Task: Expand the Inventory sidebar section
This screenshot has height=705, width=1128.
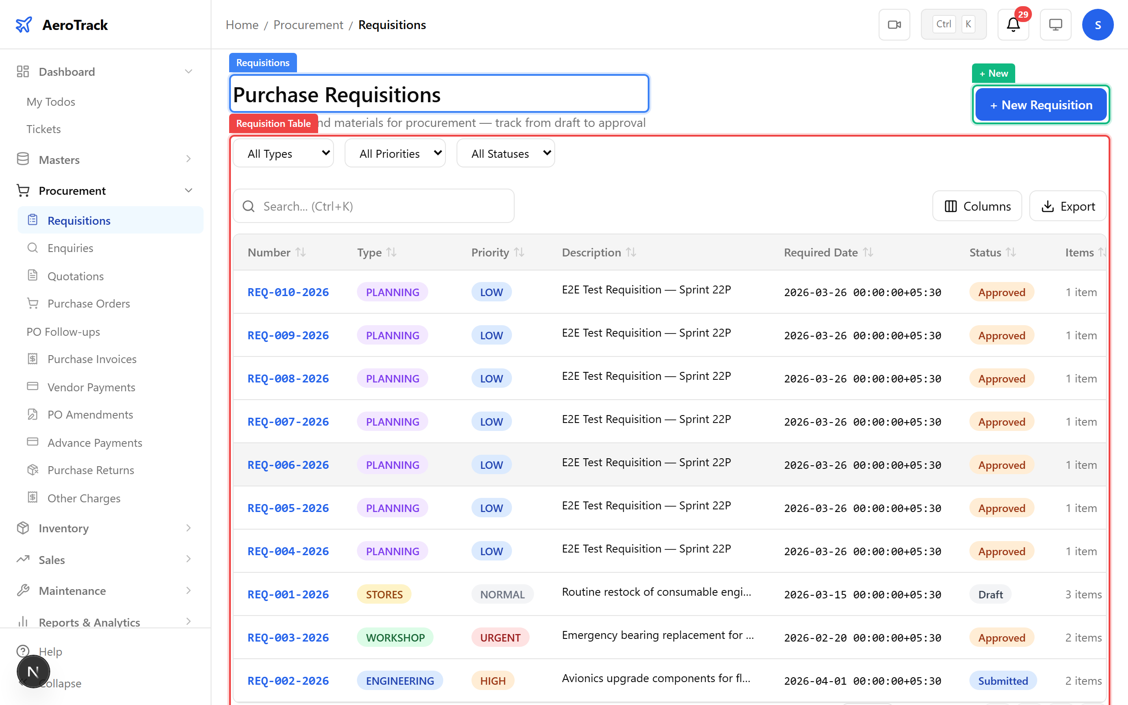Action: (x=188, y=528)
